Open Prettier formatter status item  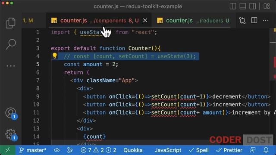tap(229, 150)
